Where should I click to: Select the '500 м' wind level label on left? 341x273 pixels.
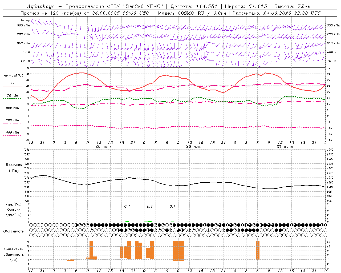click(25, 52)
